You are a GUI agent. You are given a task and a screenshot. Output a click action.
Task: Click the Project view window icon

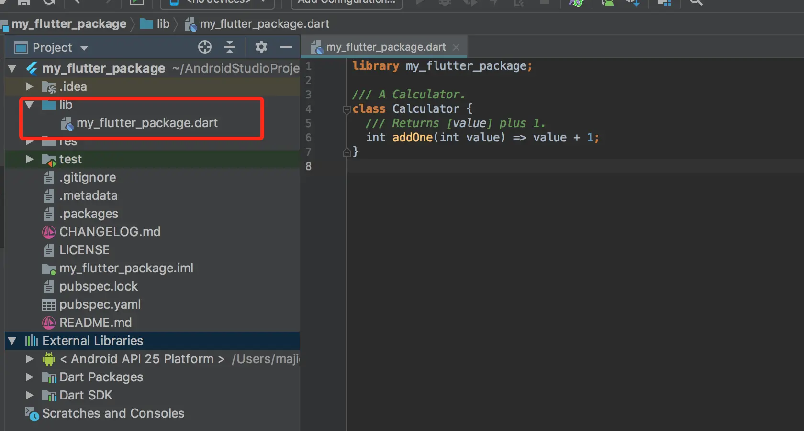pyautogui.click(x=21, y=47)
